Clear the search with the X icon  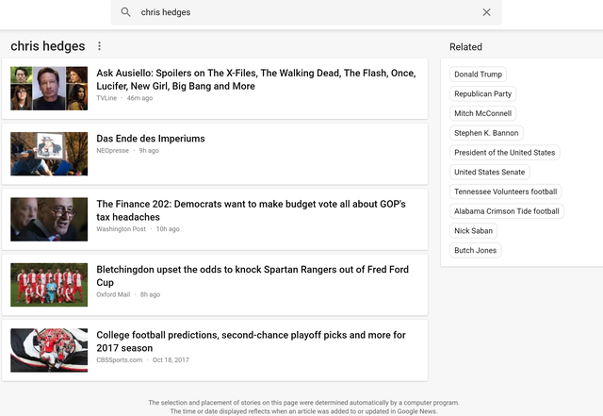[x=486, y=12]
